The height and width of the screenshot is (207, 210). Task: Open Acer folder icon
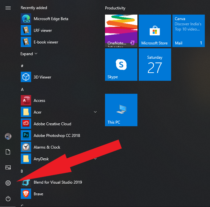(26, 112)
